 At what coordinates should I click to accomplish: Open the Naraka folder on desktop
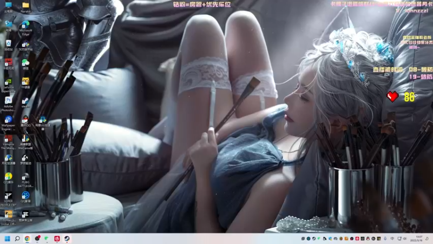click(x=25, y=7)
